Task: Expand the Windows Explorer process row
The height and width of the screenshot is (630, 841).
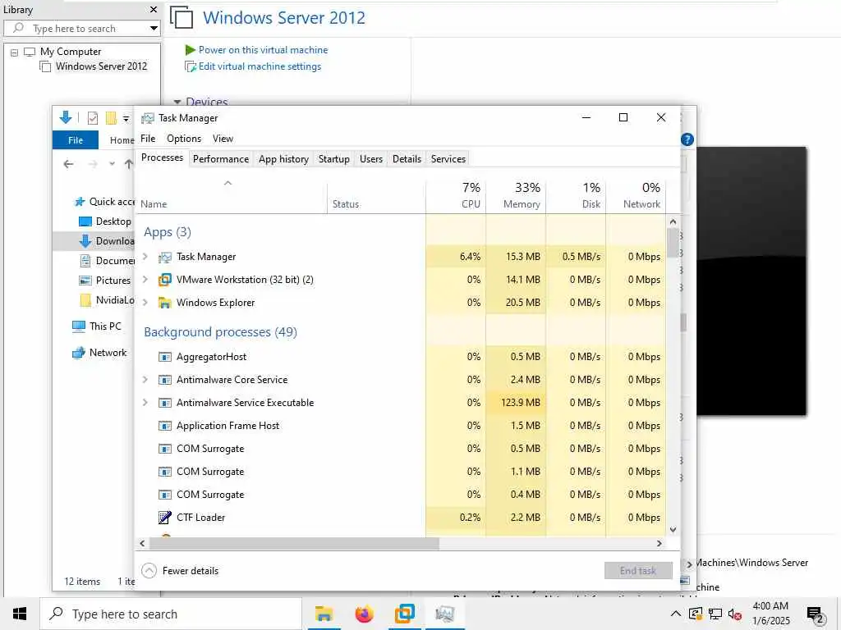Action: click(145, 303)
